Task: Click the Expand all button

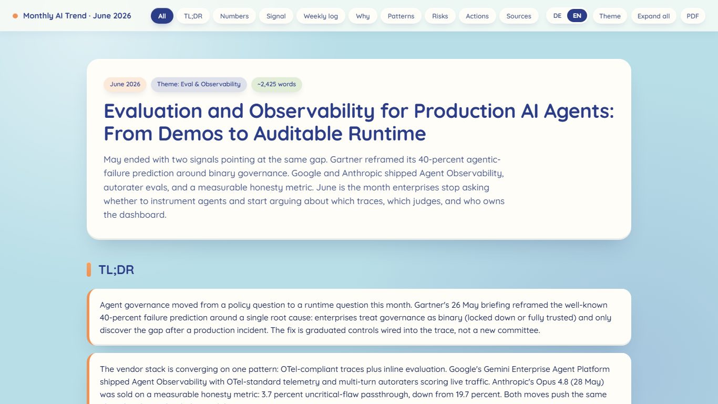Action: (653, 16)
